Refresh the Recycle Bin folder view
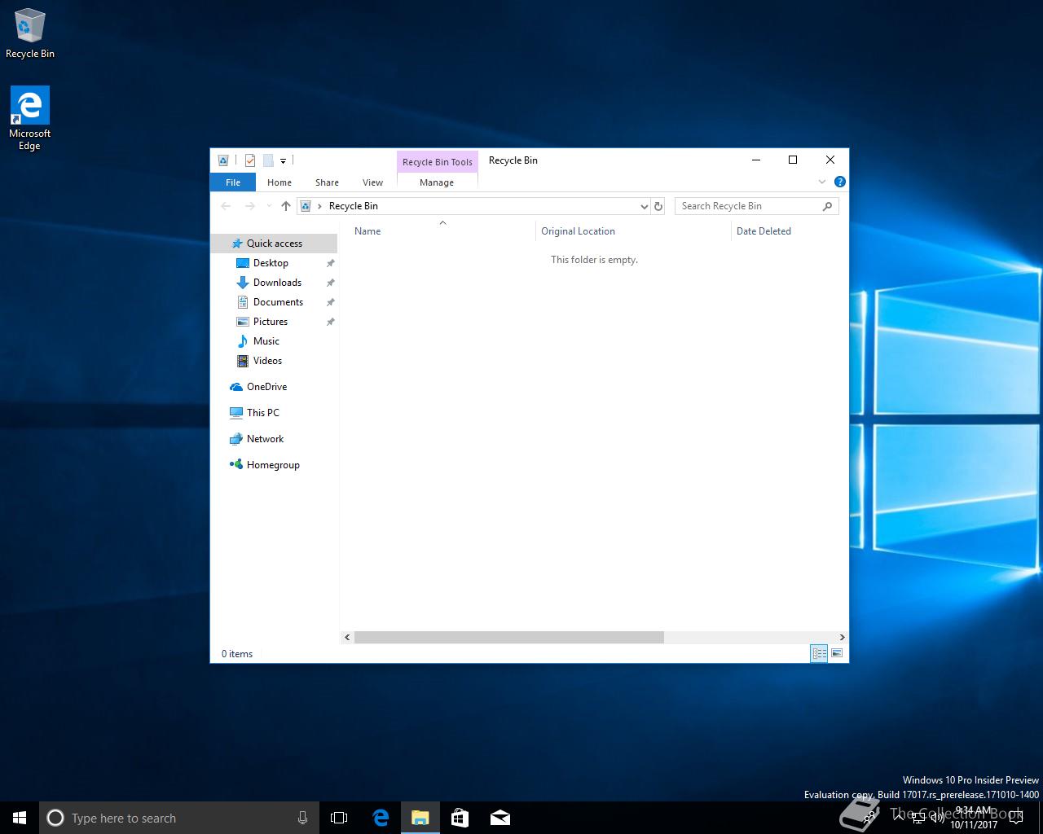The image size is (1043, 834). point(658,206)
